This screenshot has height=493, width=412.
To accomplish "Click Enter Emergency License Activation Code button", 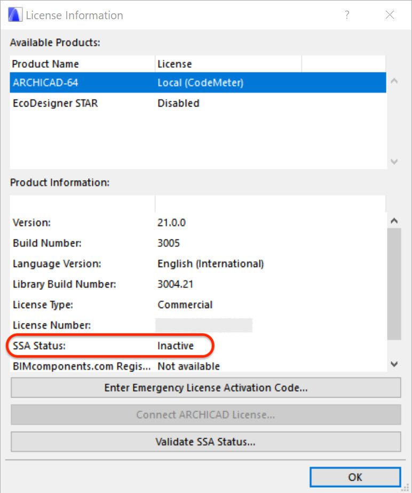I will (x=206, y=387).
